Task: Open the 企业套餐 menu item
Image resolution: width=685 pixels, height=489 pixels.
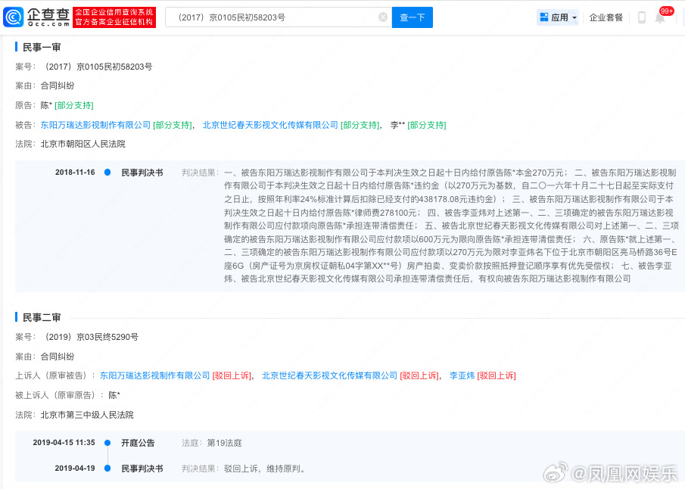Action: pyautogui.click(x=606, y=17)
